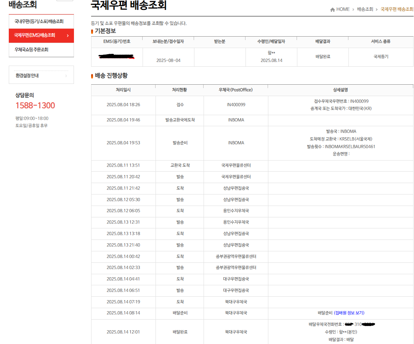Click the 처리일시 column header
414x344 pixels.
[123, 90]
